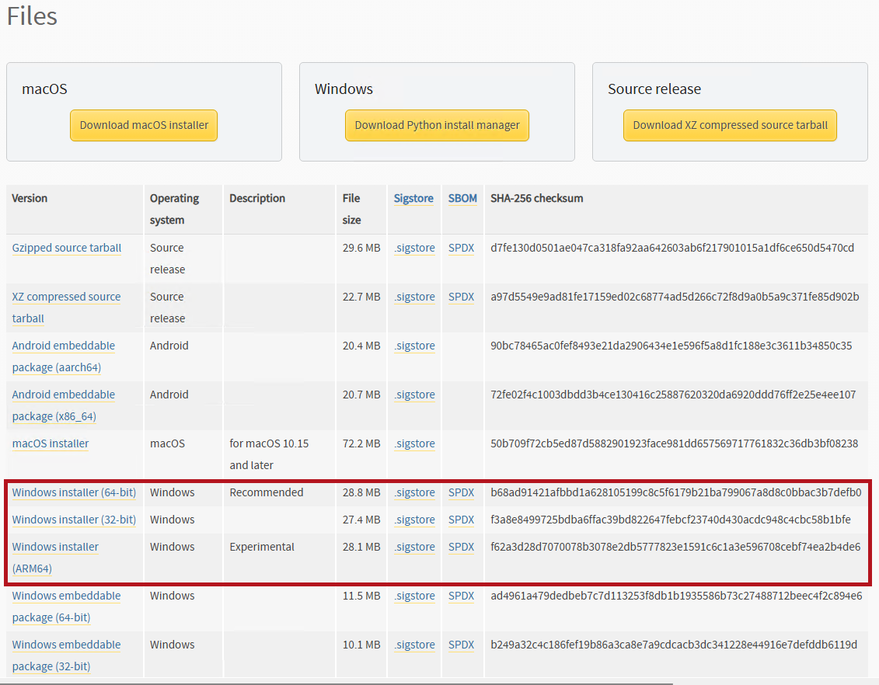Click the SBOM column header link
Viewport: 879px width, 685px height.
462,198
